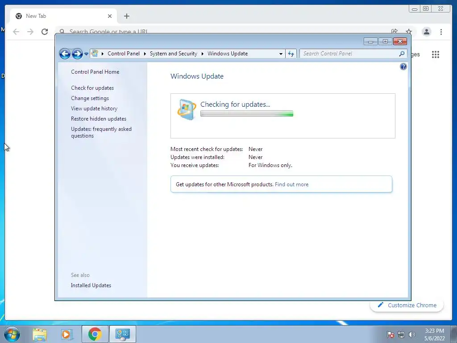Viewport: 457px width, 343px height.
Task: Open recent pages dropdown beside navigation arrows
Action: (x=86, y=54)
